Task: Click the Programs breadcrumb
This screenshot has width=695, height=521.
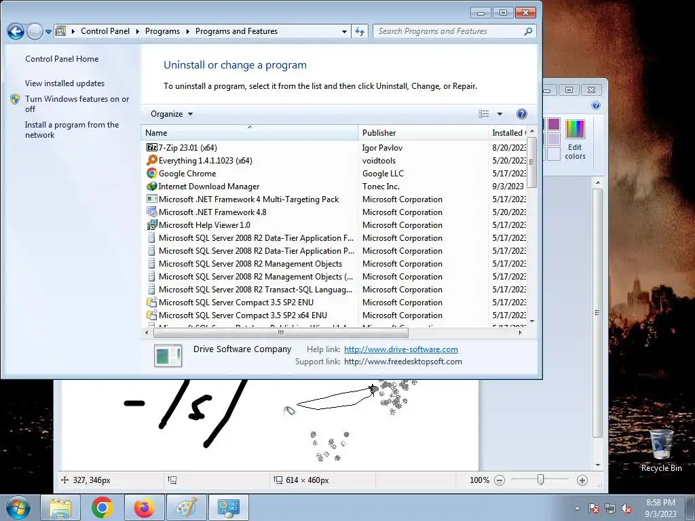Action: click(x=162, y=31)
